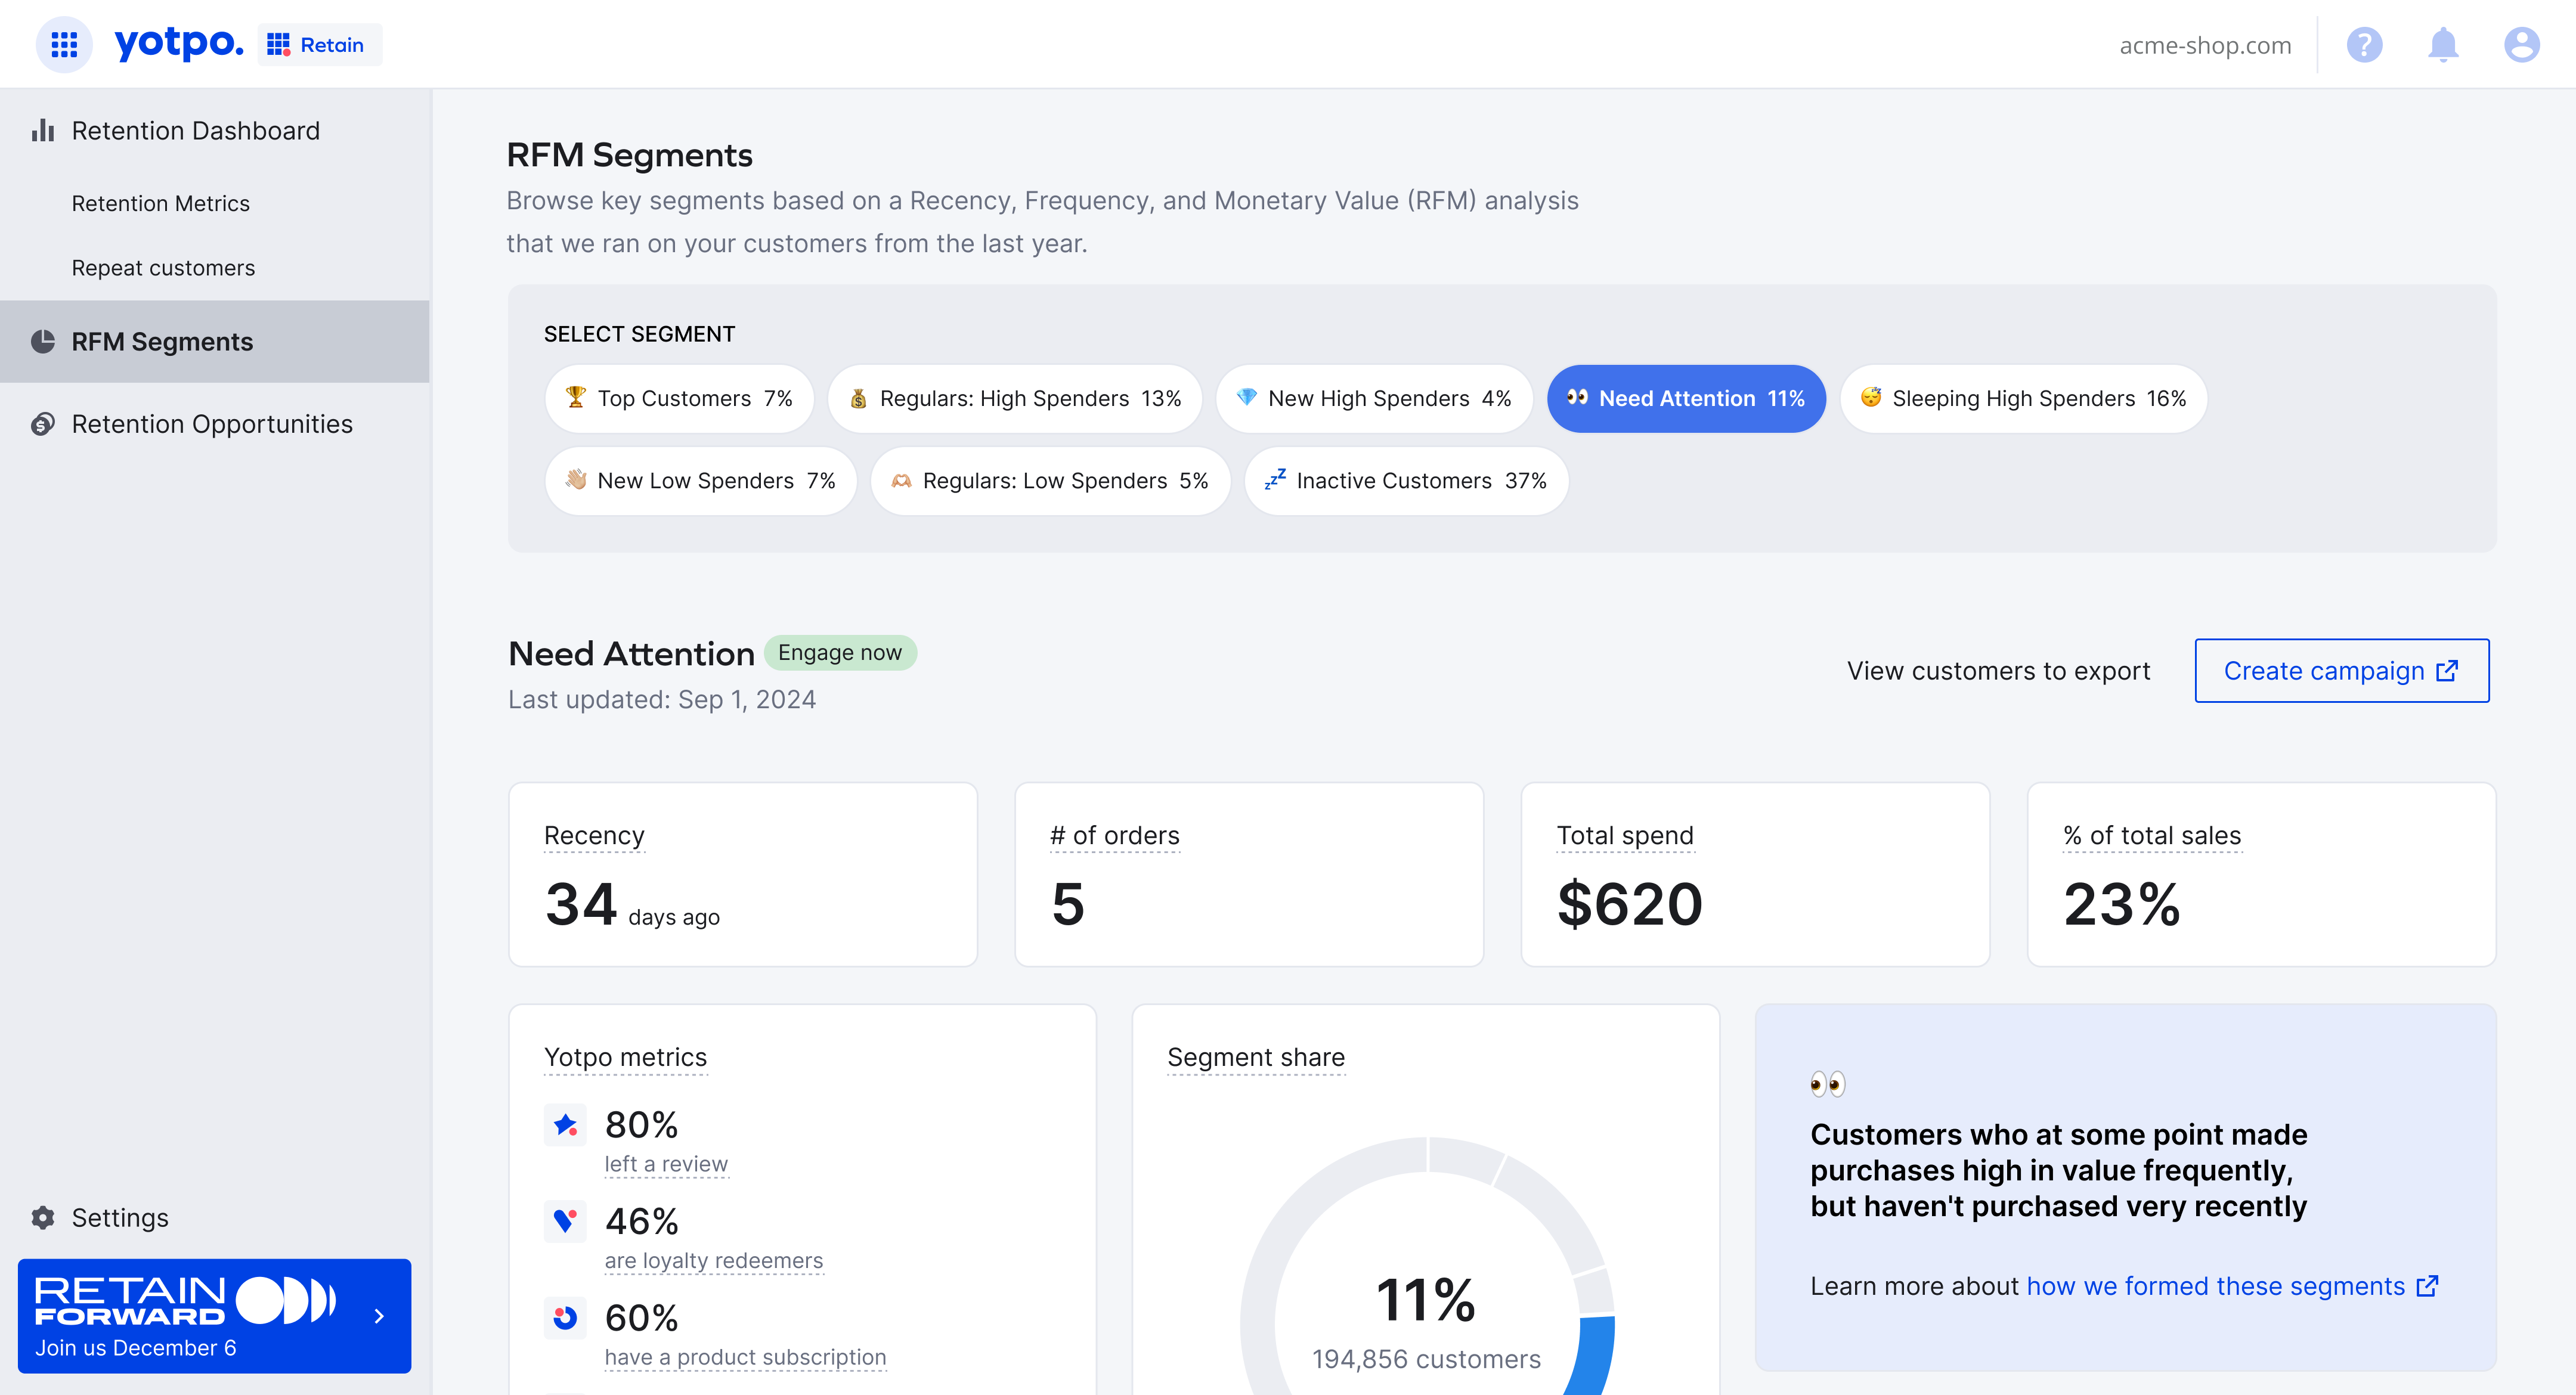Select RFM Segments in sidebar
2576x1395 pixels.
pyautogui.click(x=215, y=342)
